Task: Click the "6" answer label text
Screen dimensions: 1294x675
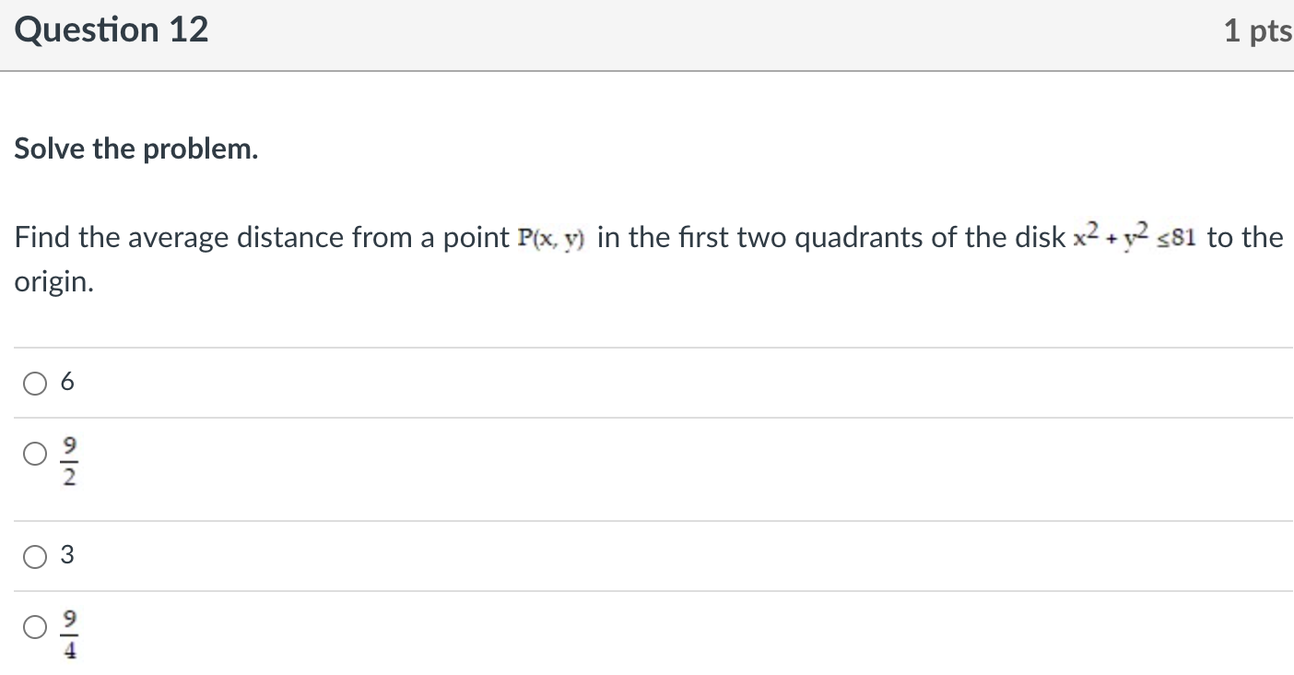Action: tap(66, 383)
